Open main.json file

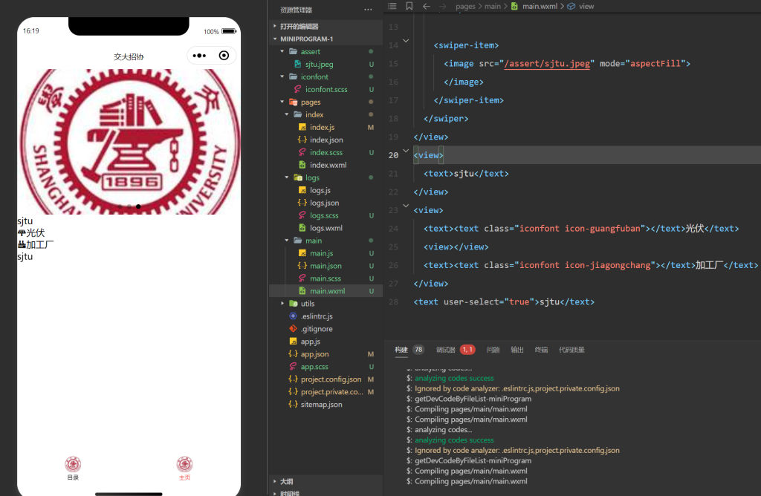pos(326,266)
